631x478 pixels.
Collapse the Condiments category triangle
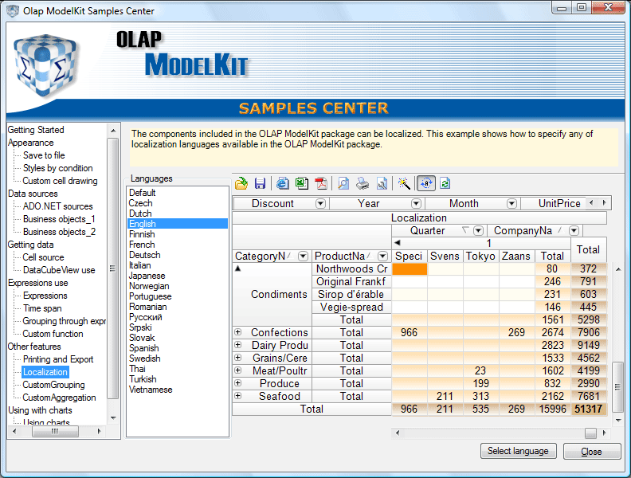238,268
